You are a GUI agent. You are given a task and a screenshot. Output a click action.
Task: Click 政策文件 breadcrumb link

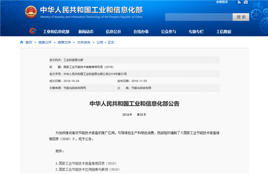(x=64, y=42)
